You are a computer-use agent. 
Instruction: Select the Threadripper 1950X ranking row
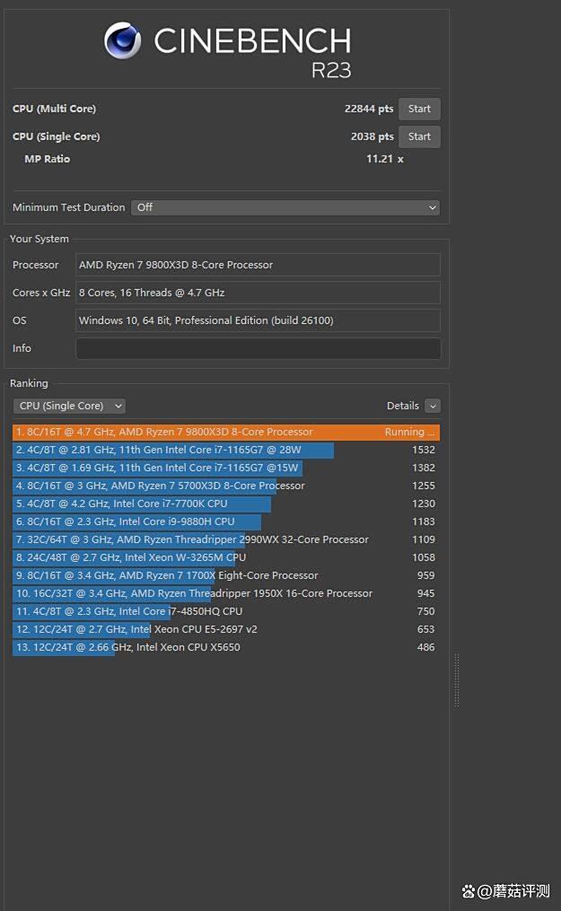(226, 594)
